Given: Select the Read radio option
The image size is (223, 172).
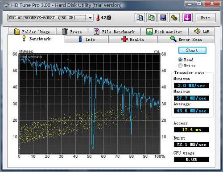Looking at the screenshot, I should 180,60.
